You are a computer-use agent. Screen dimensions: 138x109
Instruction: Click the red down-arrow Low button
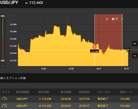point(135,56)
